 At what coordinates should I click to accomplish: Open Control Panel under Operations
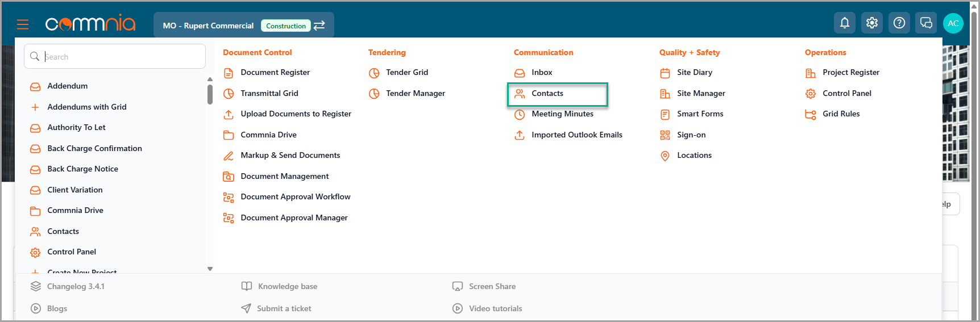pyautogui.click(x=847, y=93)
